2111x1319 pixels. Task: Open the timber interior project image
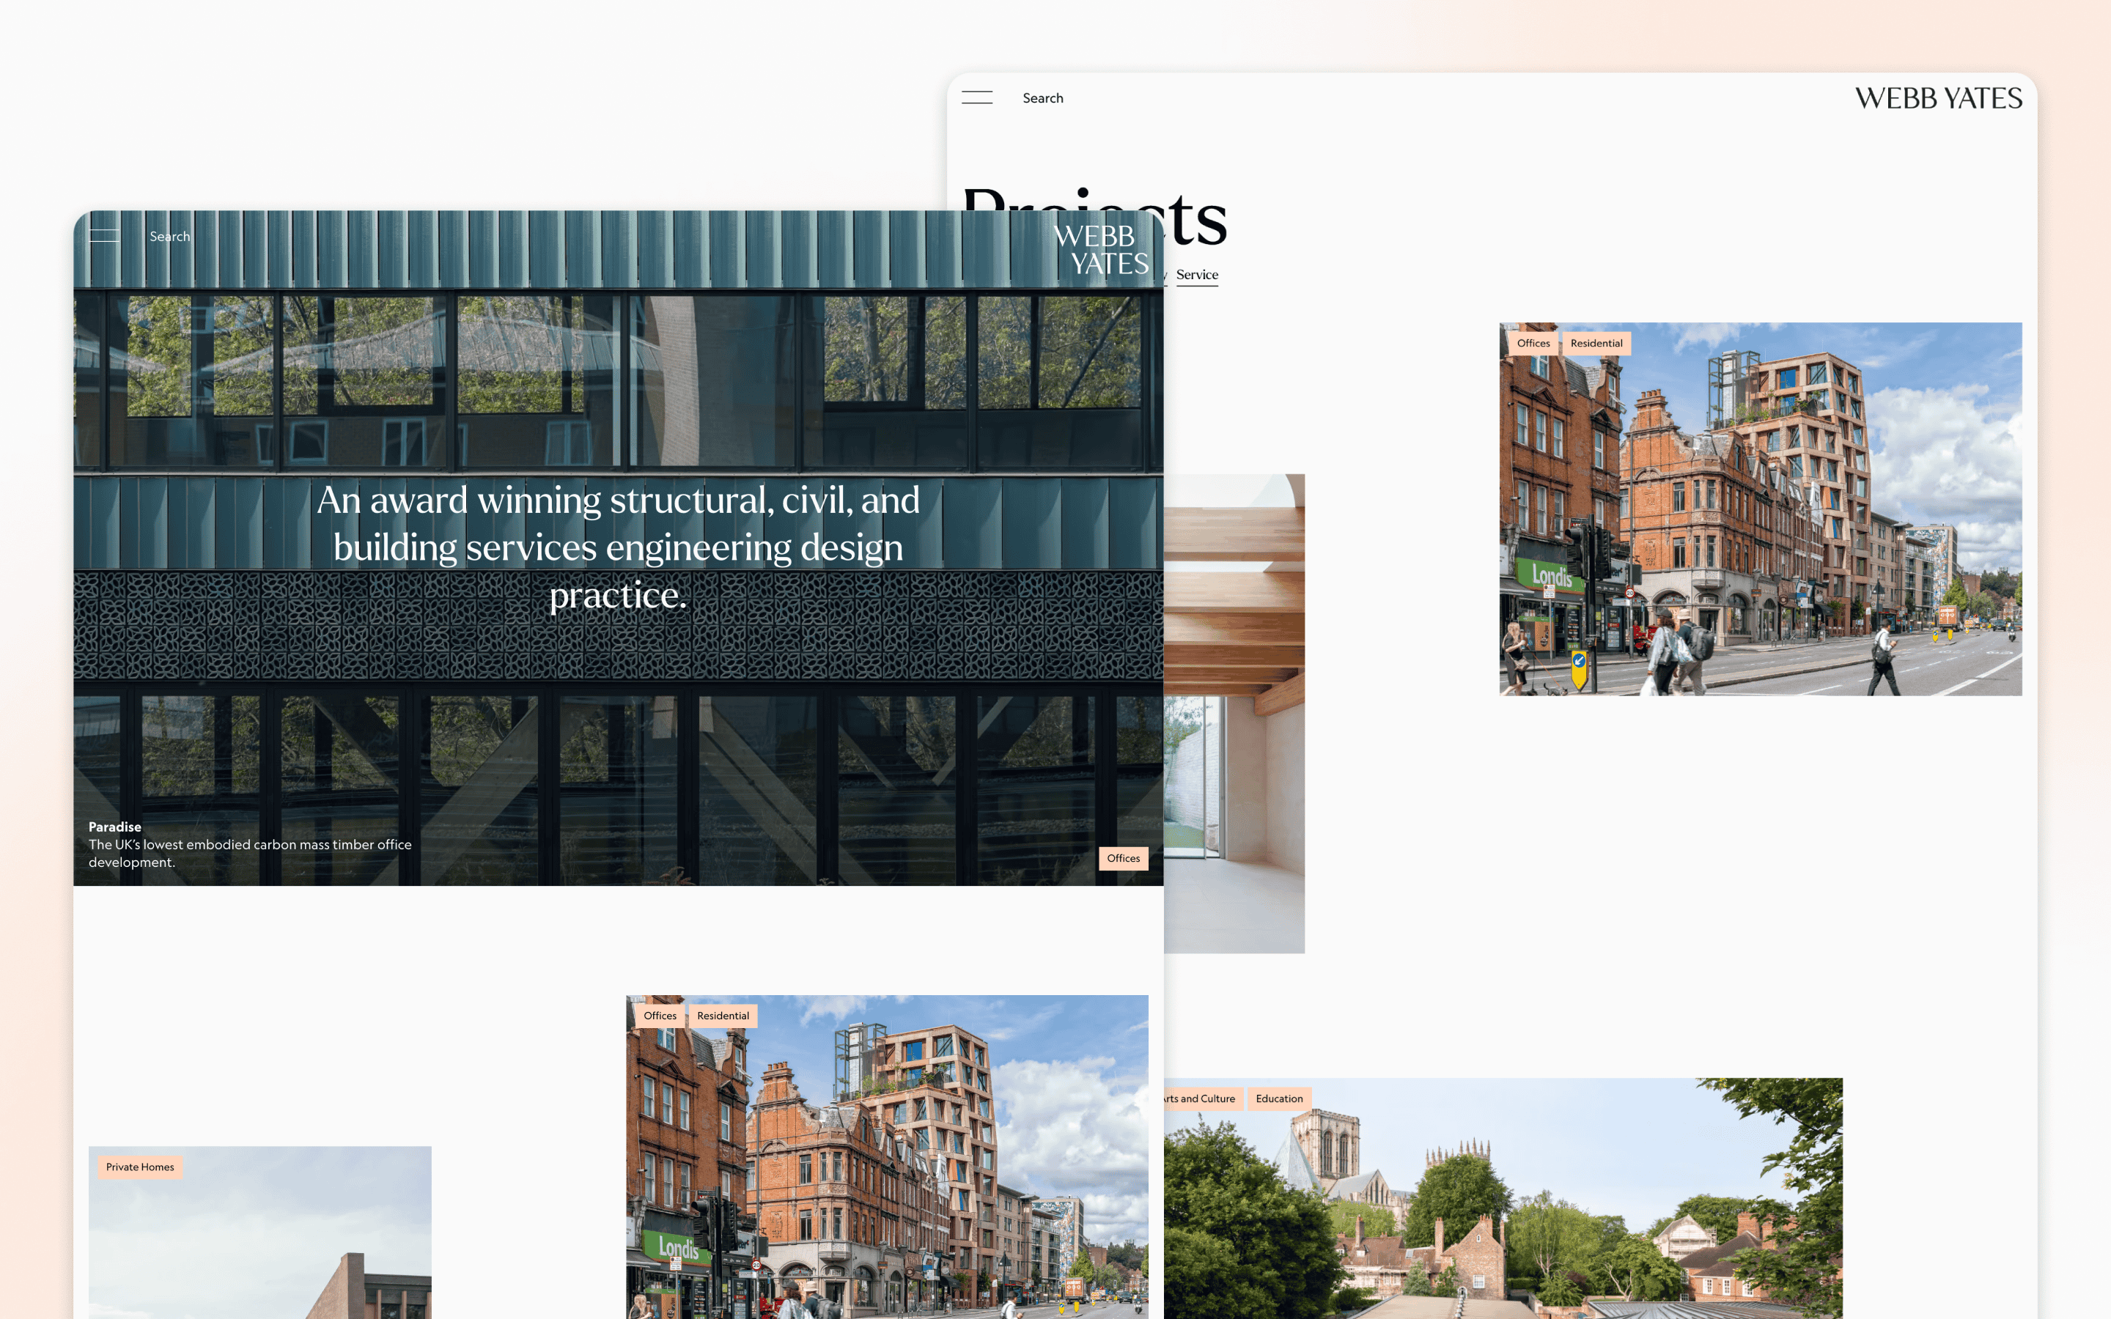[1234, 714]
